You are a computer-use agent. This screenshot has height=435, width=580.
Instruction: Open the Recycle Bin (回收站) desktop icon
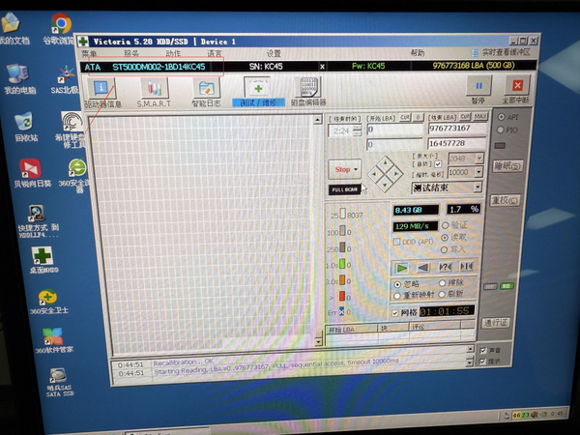pyautogui.click(x=24, y=122)
